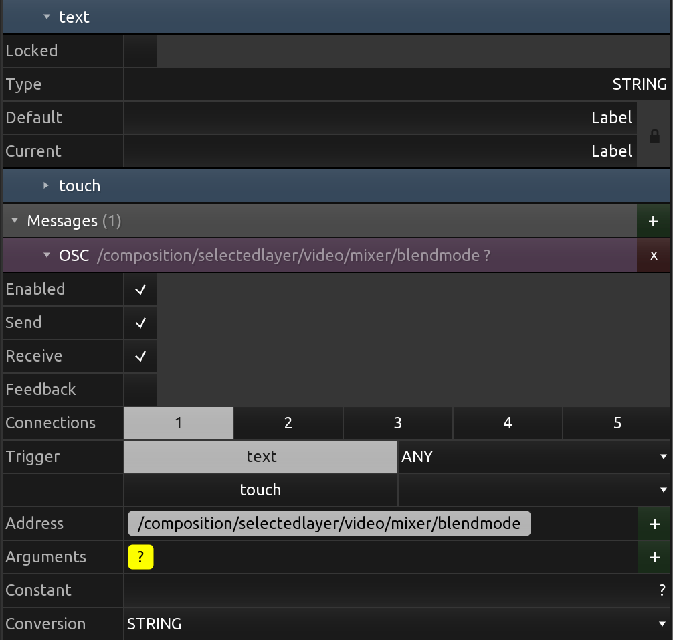Open the ANY trigger condition dropdown
The width and height of the screenshot is (673, 640).
pos(533,457)
